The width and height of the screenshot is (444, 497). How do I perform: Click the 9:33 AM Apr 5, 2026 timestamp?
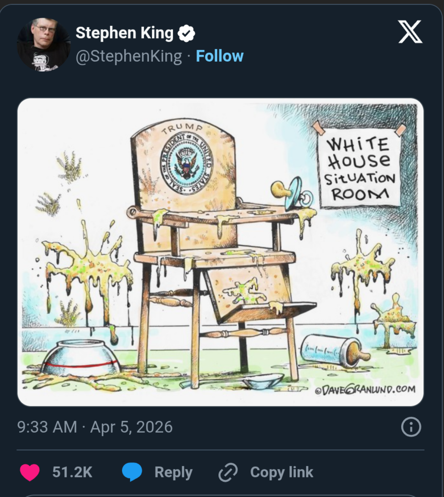95,427
